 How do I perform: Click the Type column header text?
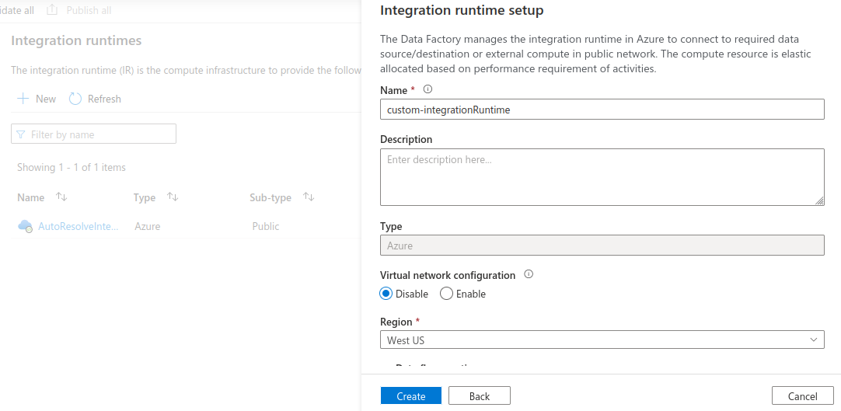(145, 197)
